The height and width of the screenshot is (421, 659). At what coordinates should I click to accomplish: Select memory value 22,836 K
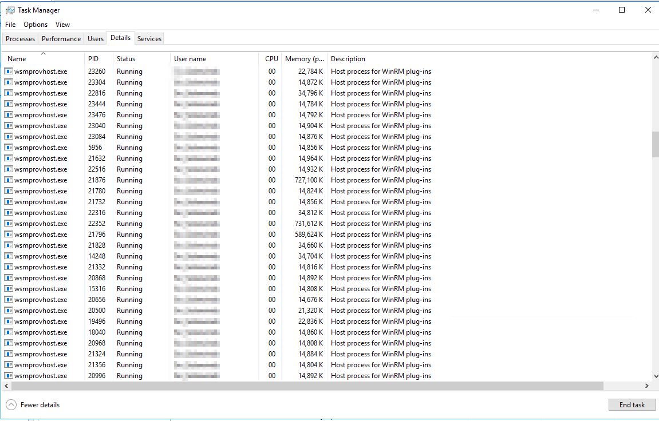310,321
